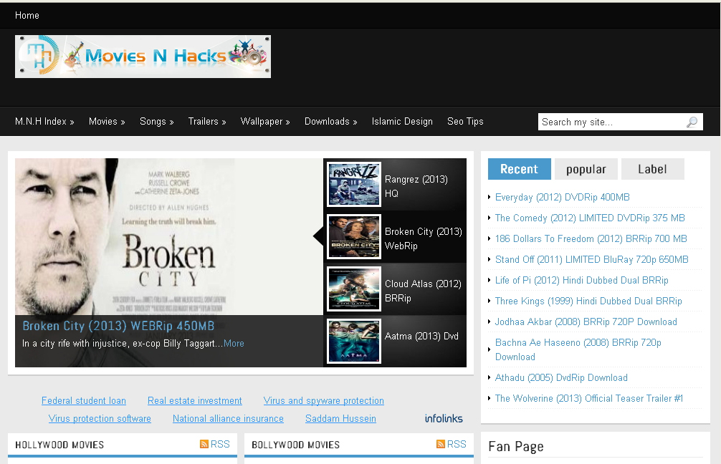Open 186 Dollars To Freedom post
This screenshot has width=721, height=464.
[591, 238]
